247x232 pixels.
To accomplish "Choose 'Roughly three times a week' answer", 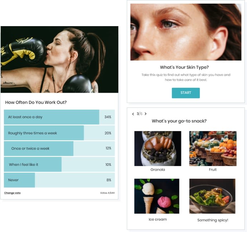I will (59, 133).
